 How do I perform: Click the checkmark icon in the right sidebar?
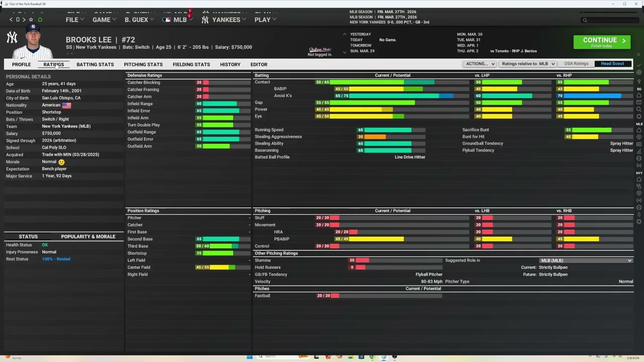tap(639, 65)
